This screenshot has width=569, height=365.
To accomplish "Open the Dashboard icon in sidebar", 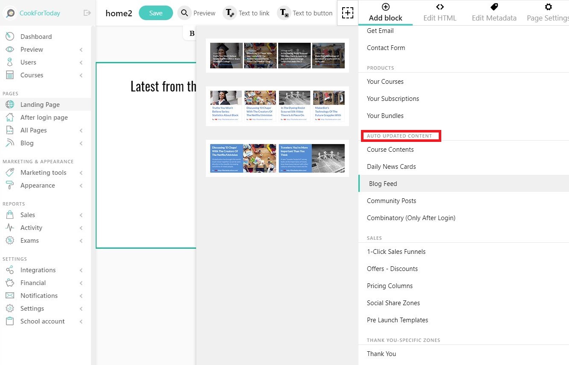I will coord(10,37).
